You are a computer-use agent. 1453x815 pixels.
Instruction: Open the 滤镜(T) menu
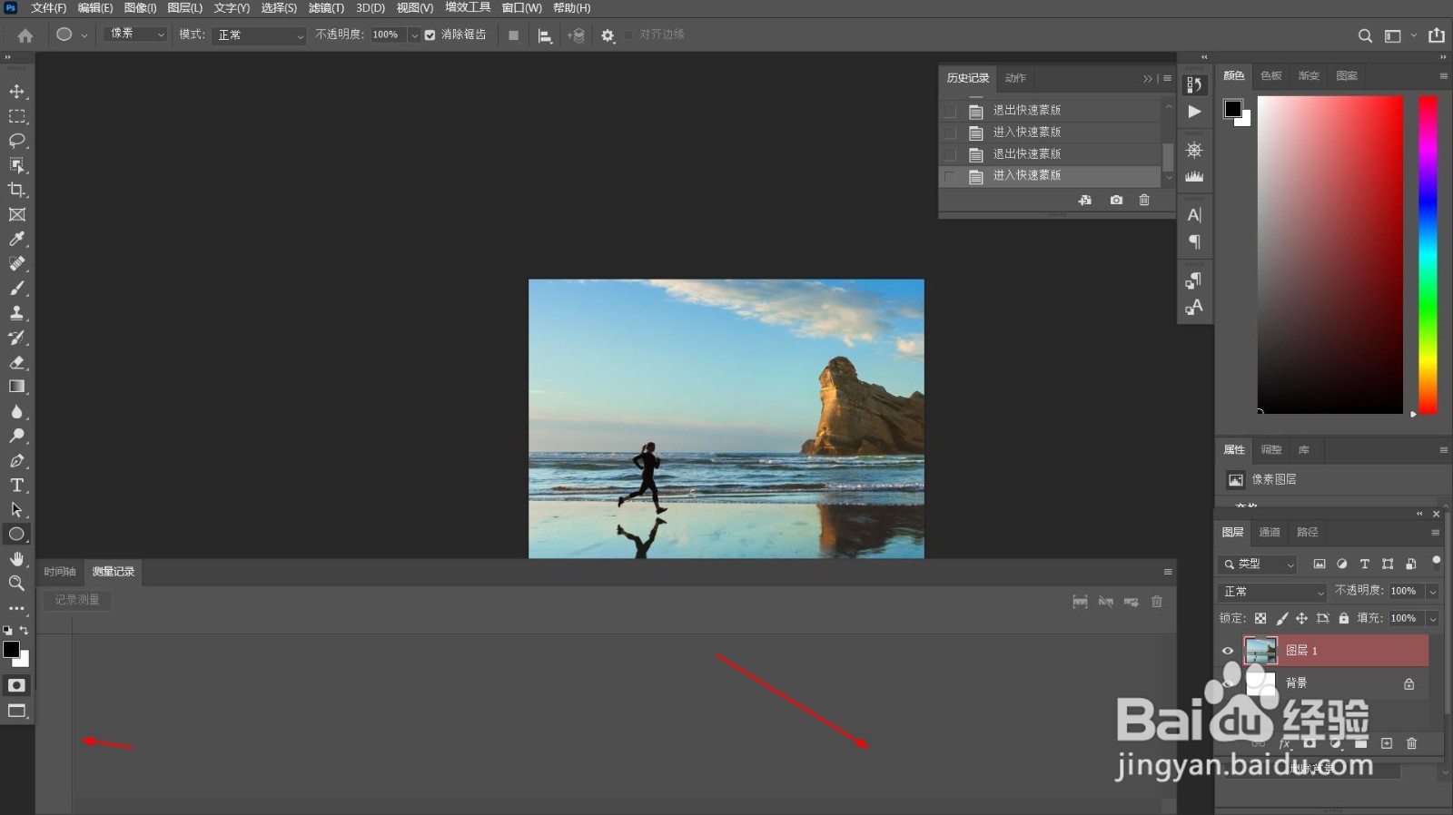(x=326, y=8)
